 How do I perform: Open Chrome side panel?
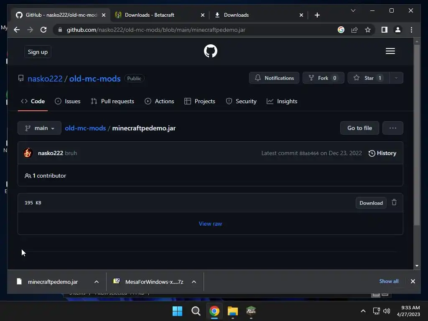pos(385,30)
